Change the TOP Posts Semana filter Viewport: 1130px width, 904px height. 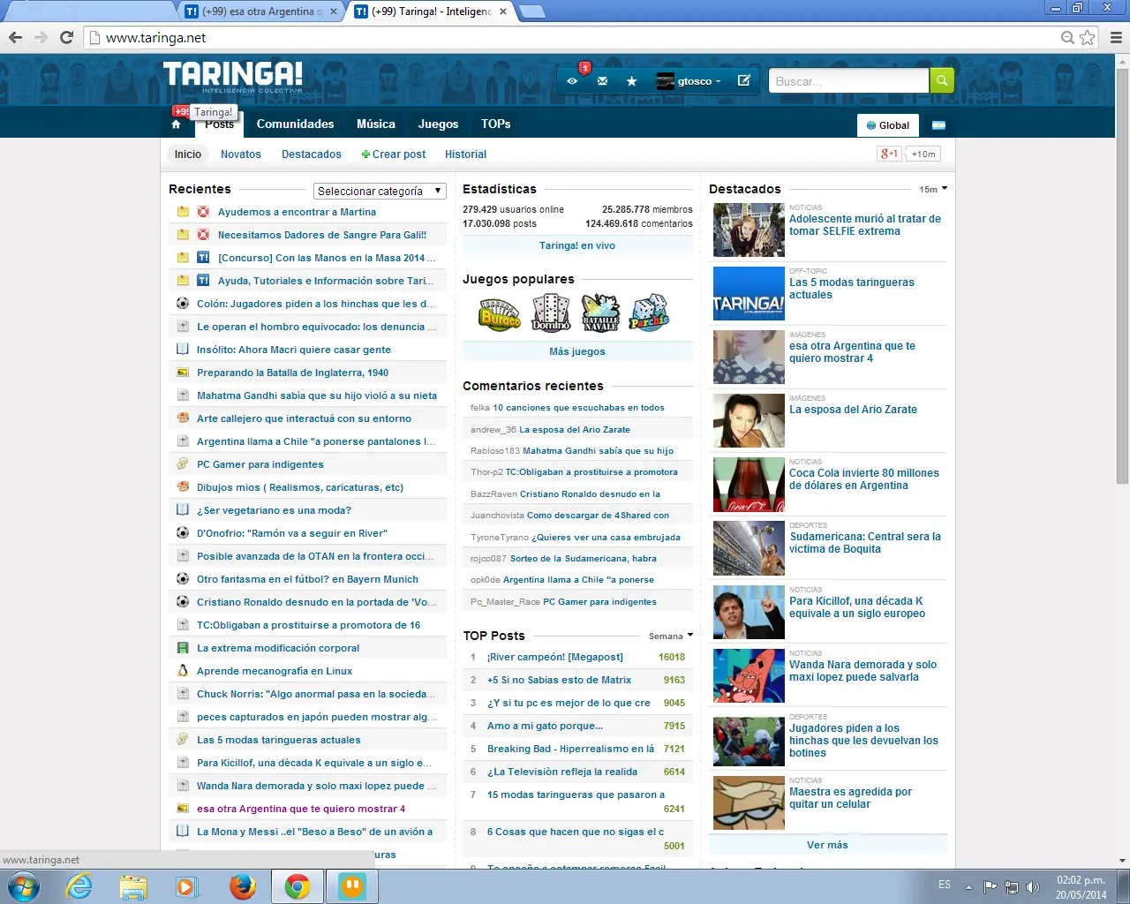click(x=670, y=636)
